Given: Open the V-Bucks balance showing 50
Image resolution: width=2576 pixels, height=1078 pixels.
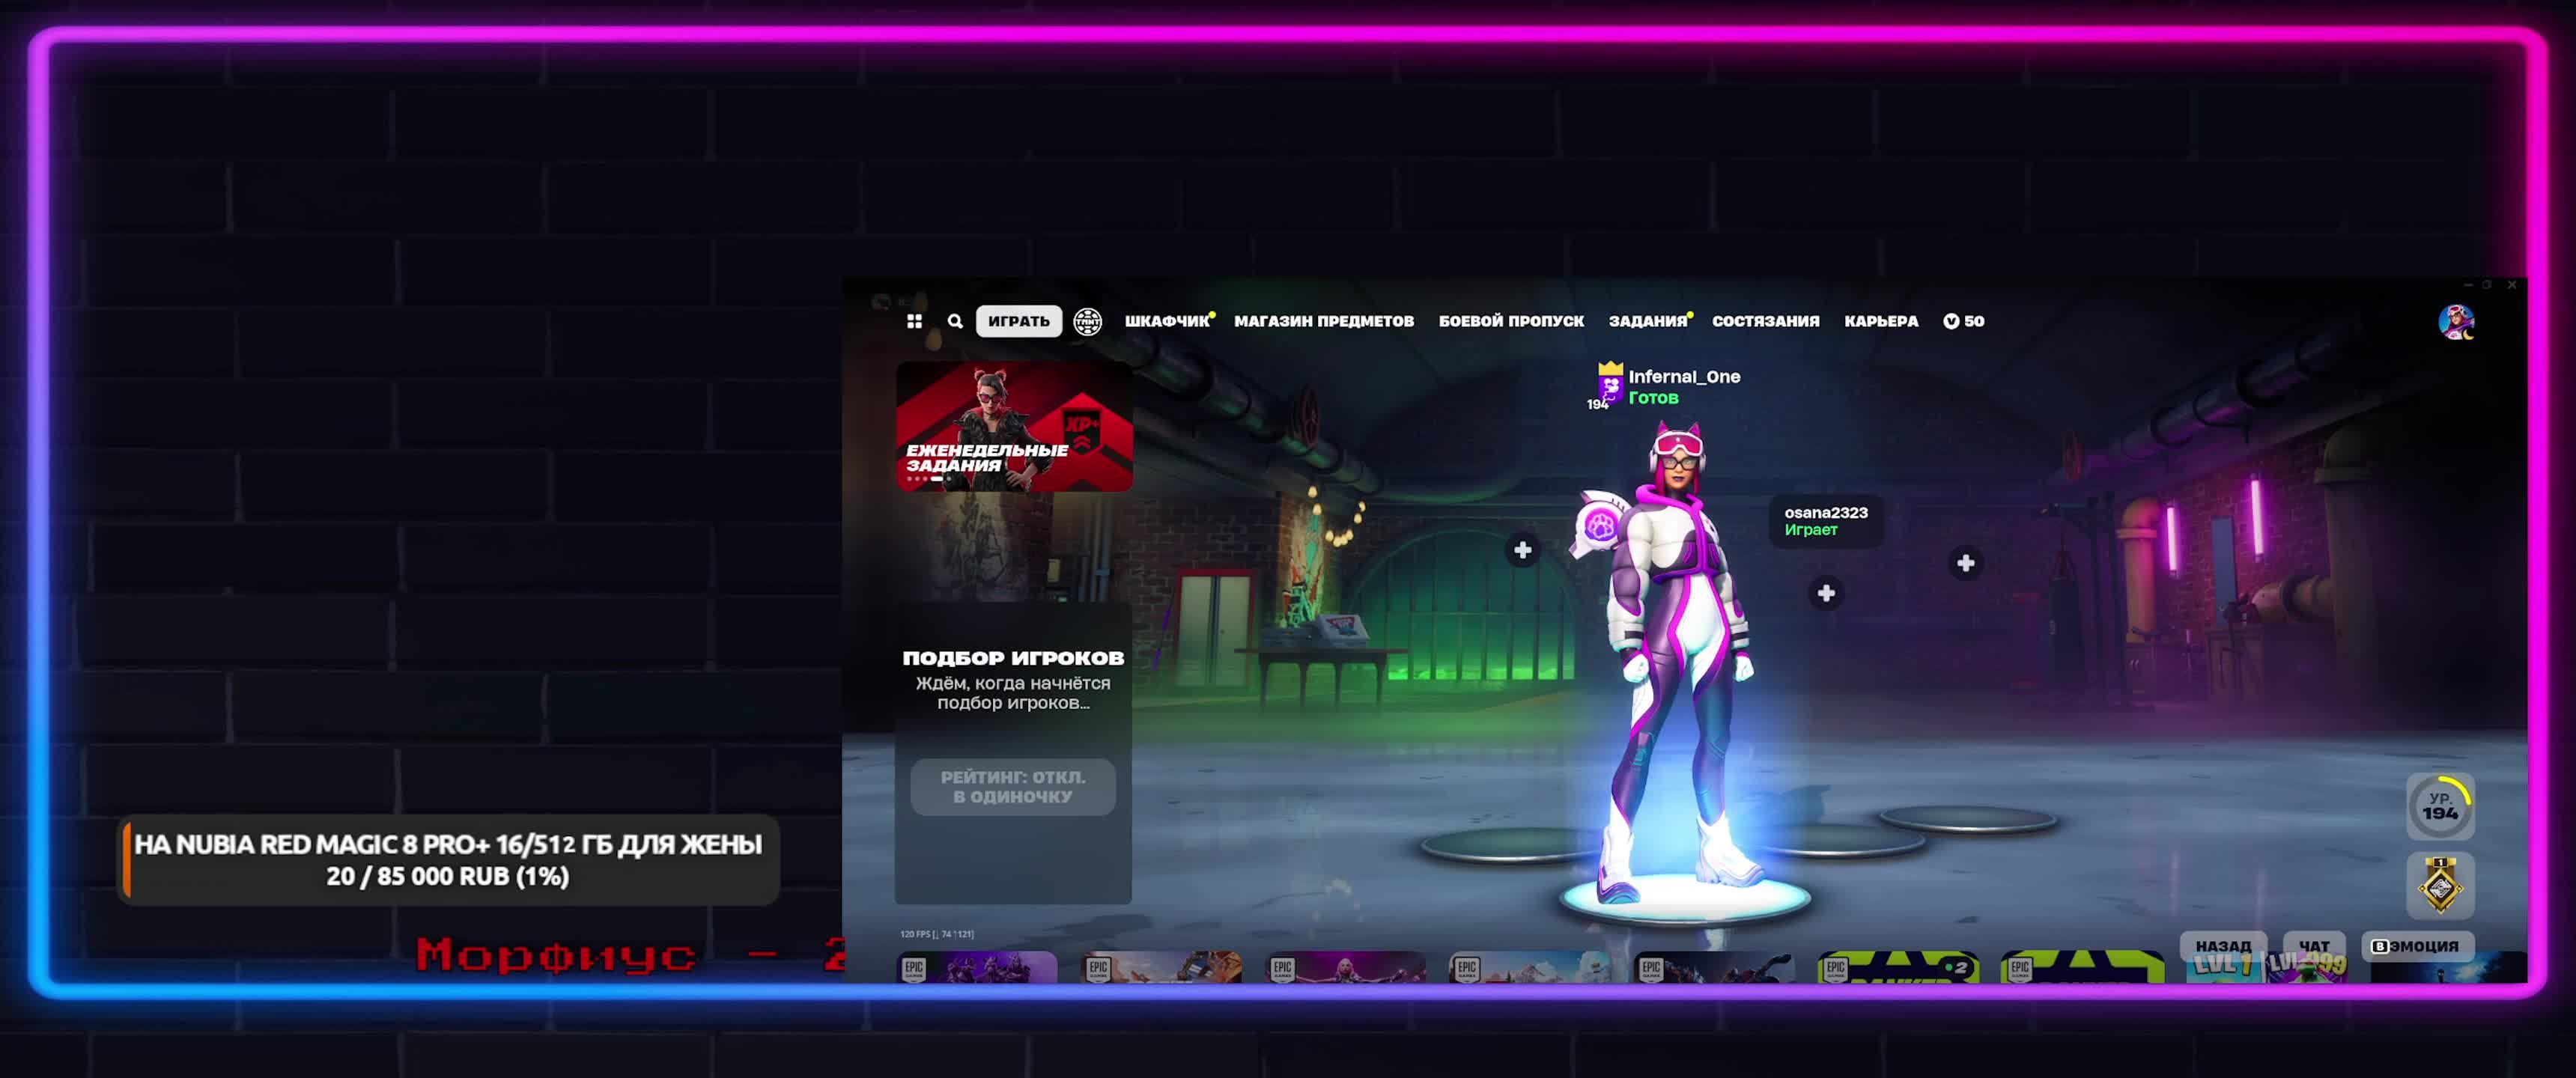Looking at the screenshot, I should (1963, 321).
